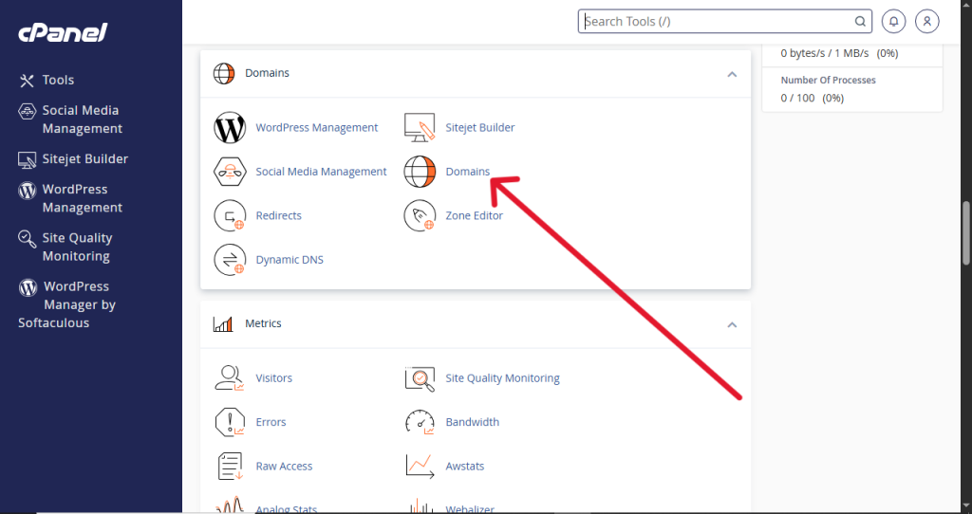Click the Redirects icon
This screenshot has width=972, height=514.
pyautogui.click(x=230, y=215)
